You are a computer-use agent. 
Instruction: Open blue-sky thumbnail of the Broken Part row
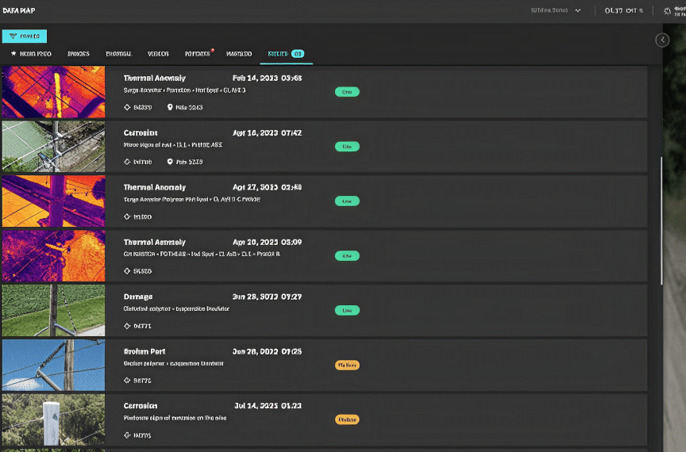pyautogui.click(x=53, y=365)
